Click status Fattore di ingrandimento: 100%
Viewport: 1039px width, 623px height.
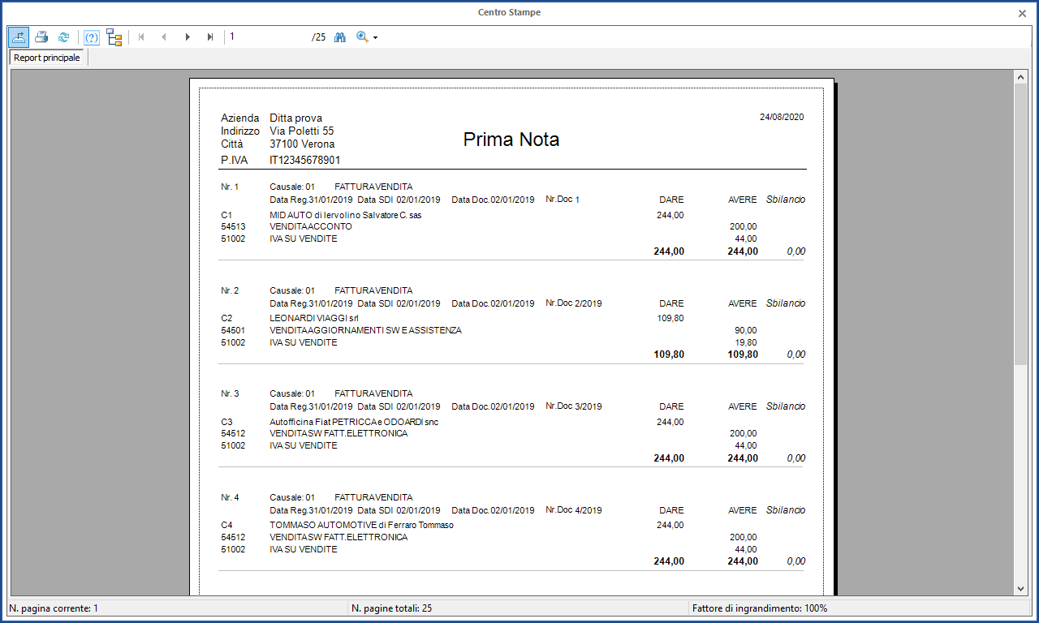tap(760, 608)
